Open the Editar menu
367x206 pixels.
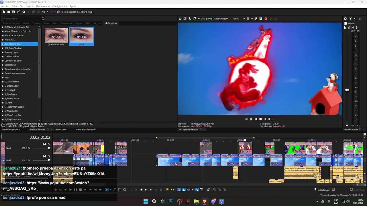click(15, 6)
